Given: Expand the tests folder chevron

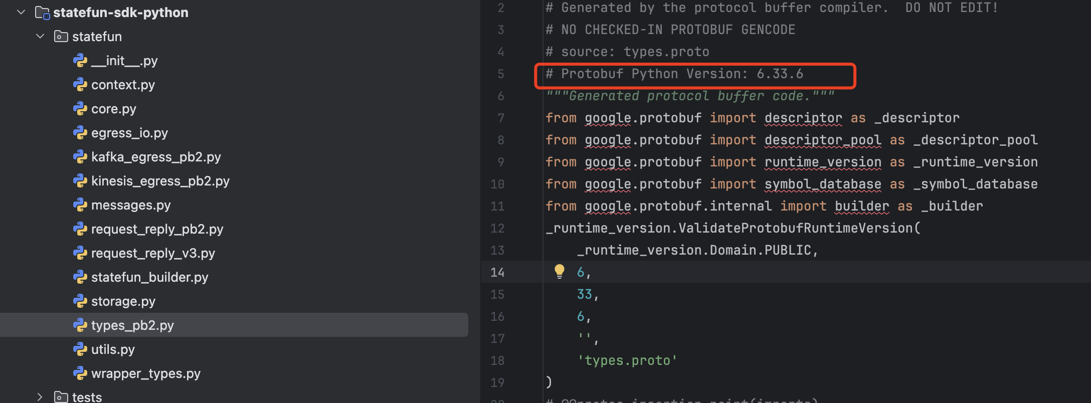Looking at the screenshot, I should click(40, 397).
